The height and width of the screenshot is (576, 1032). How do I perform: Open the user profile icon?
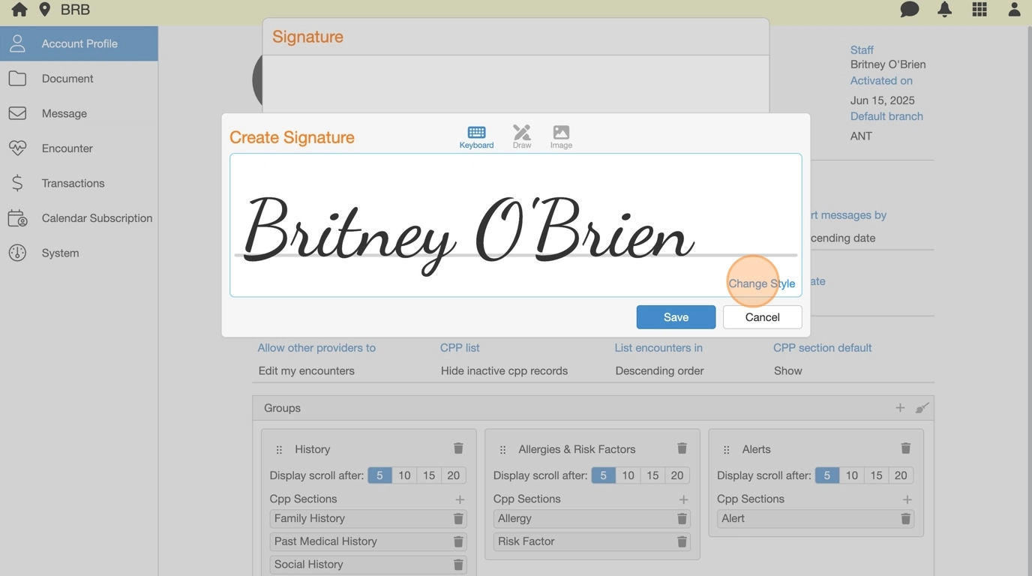point(1014,10)
